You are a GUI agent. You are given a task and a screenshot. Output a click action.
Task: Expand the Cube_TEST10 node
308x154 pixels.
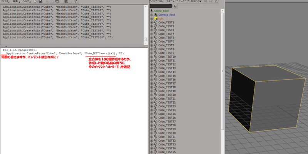151,57
